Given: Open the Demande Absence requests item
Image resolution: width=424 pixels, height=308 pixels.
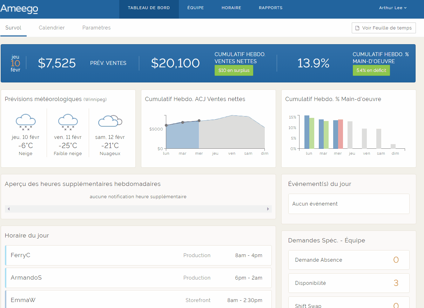Looking at the screenshot, I should pos(349,260).
